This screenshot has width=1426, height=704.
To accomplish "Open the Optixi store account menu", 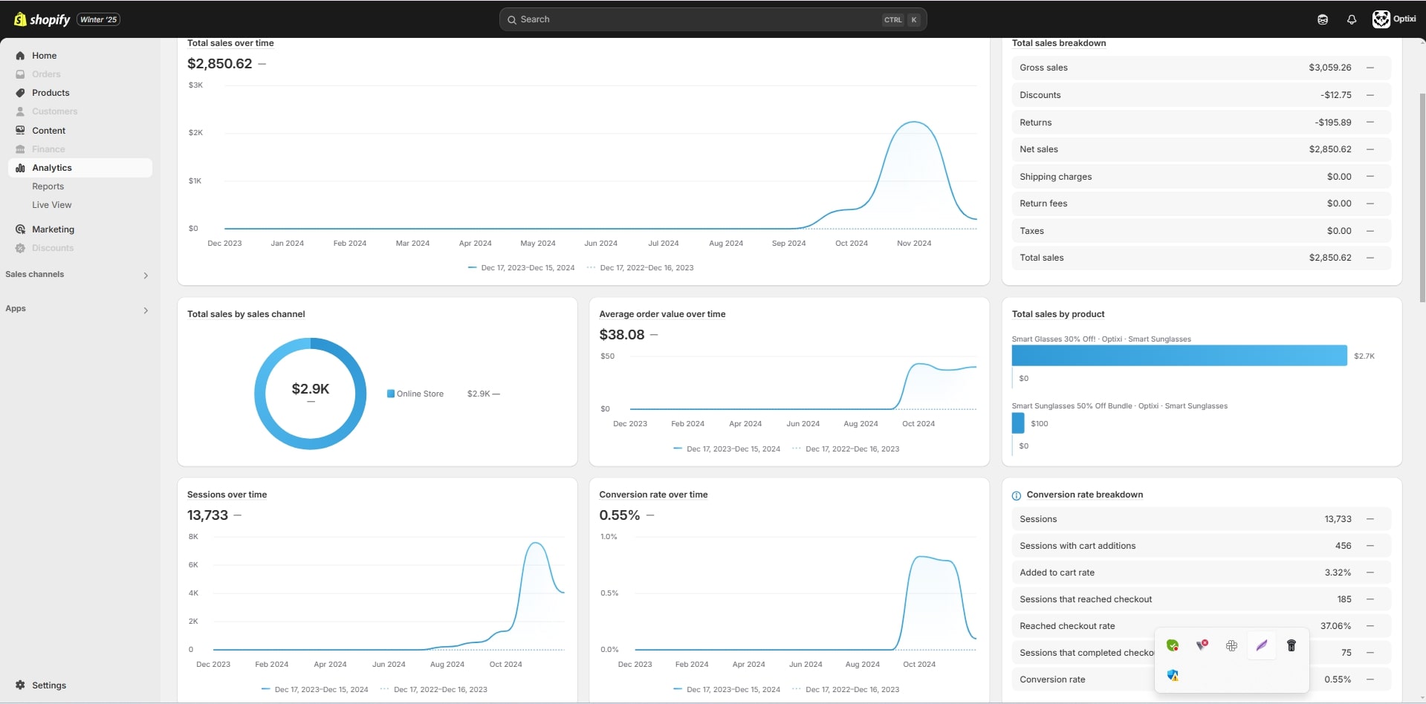I will click(1393, 19).
